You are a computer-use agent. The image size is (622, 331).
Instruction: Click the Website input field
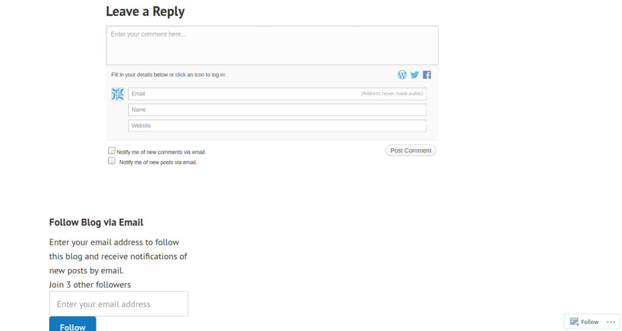click(x=277, y=125)
